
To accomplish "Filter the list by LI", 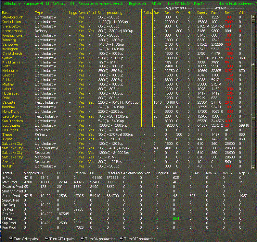I will 47,4.
